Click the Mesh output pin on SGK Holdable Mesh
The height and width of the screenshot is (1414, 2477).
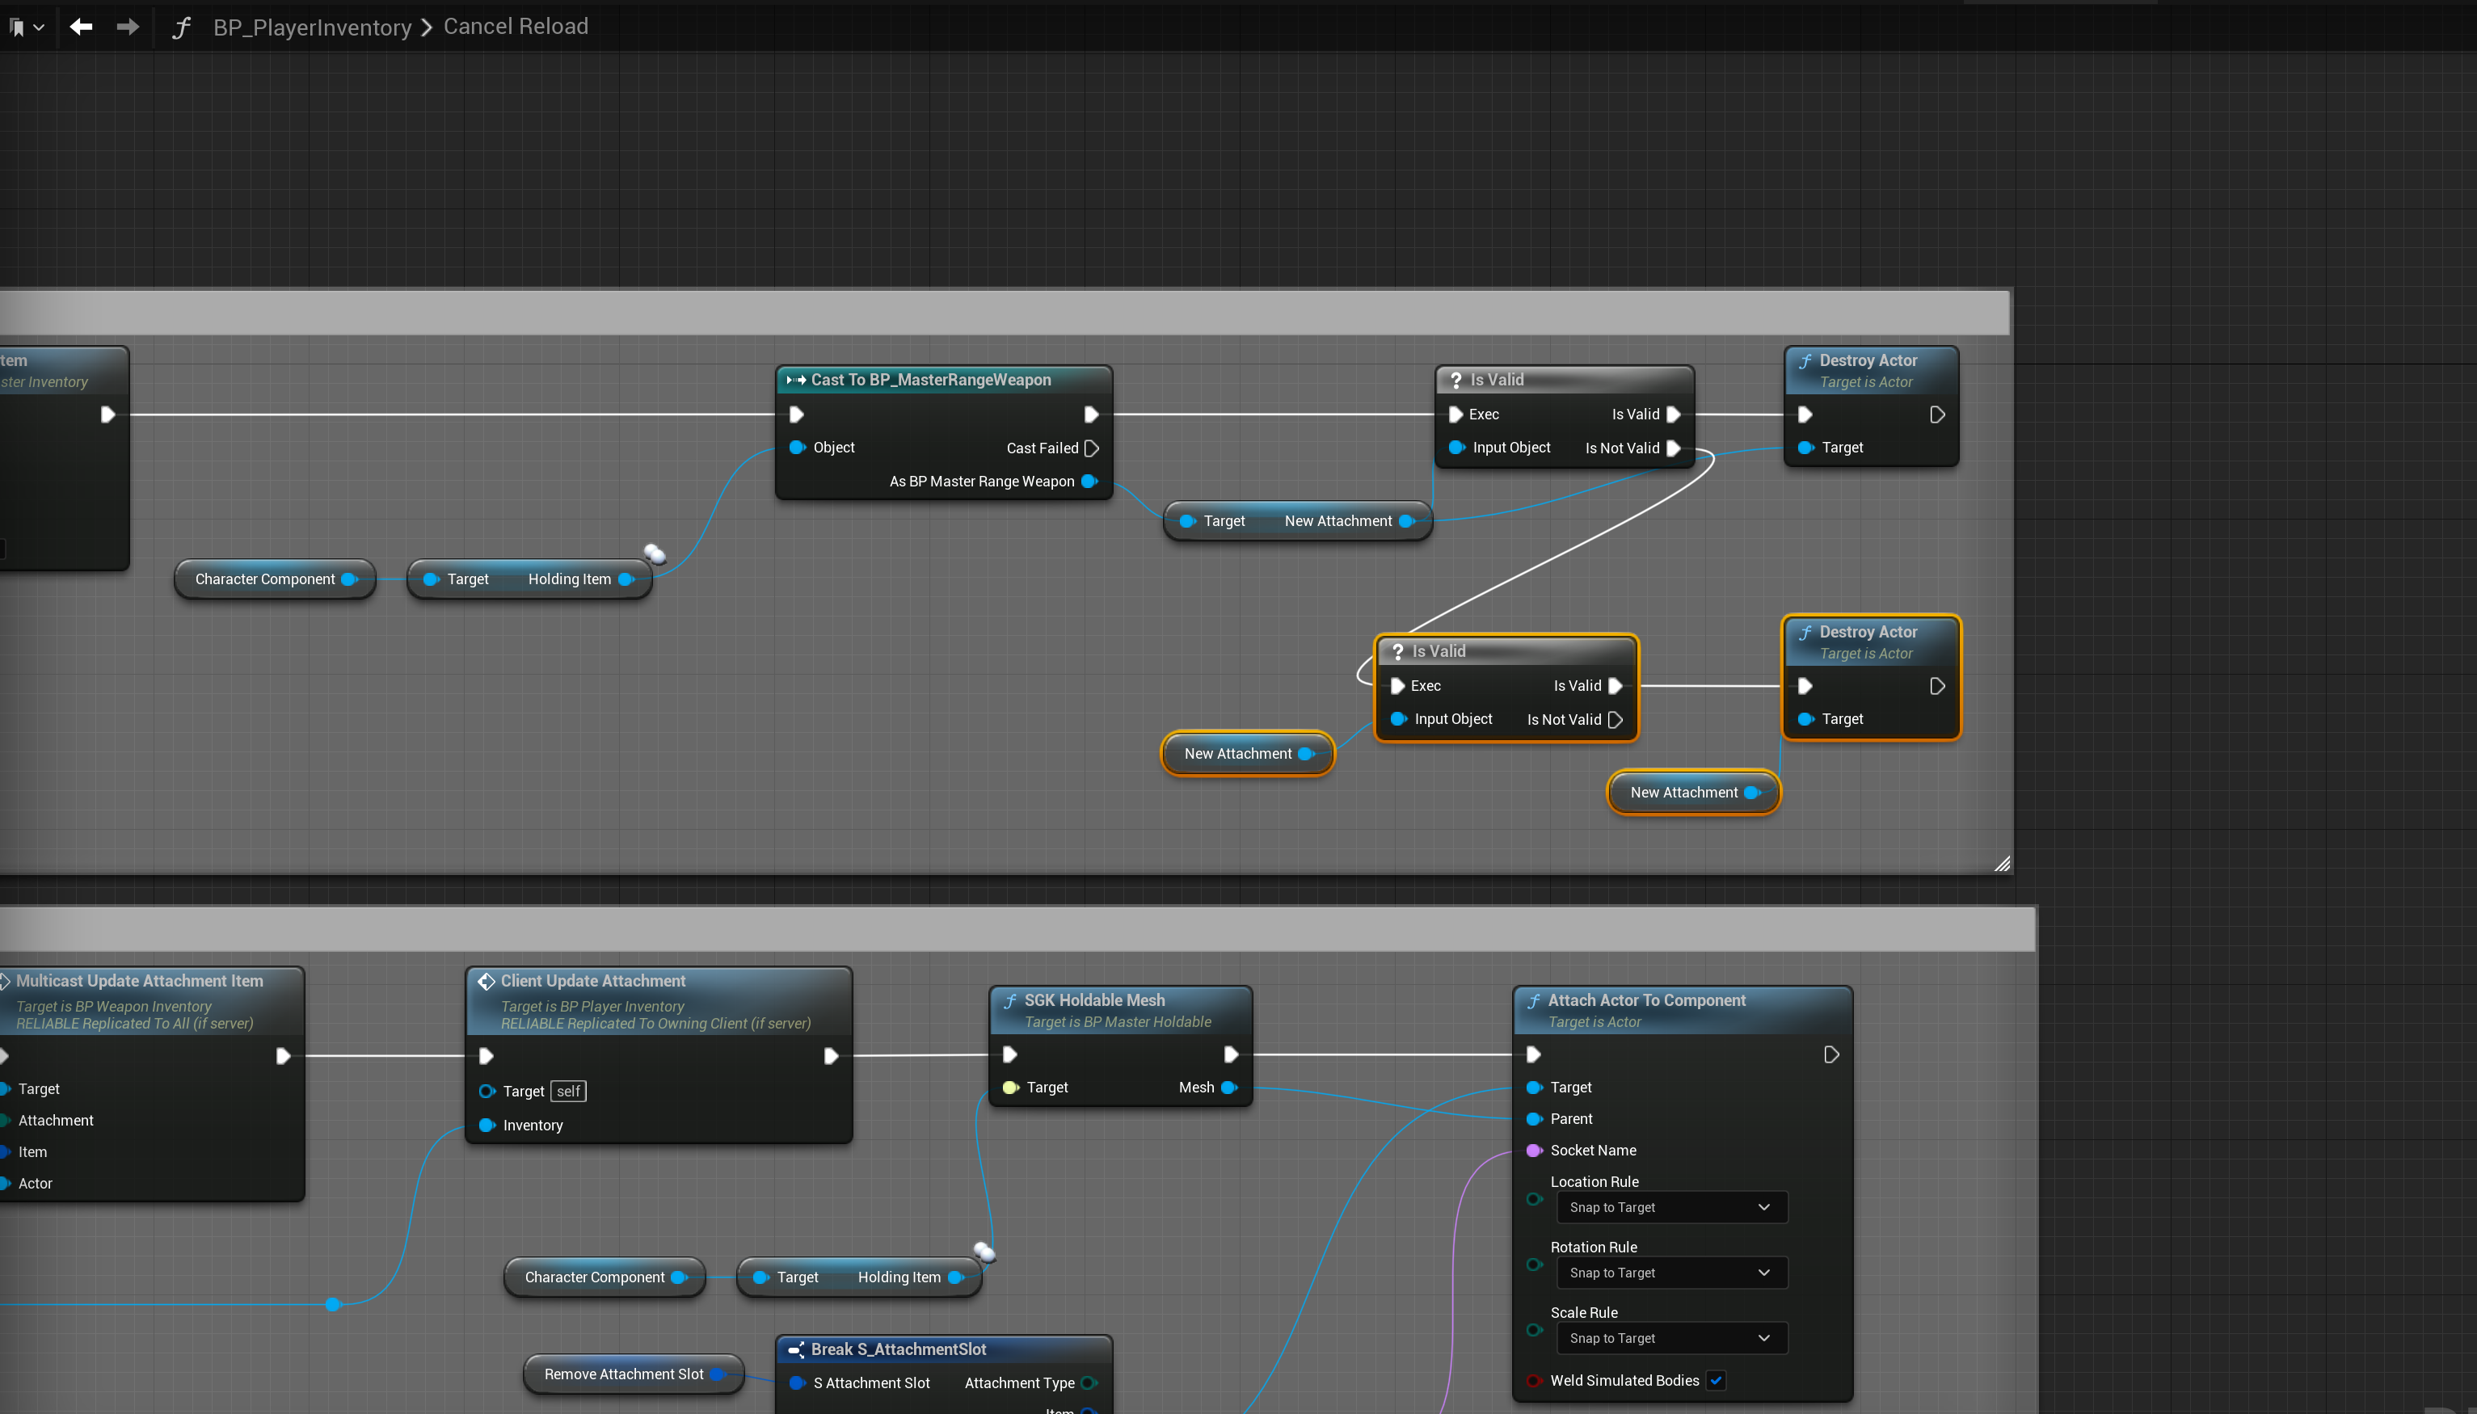pos(1228,1088)
